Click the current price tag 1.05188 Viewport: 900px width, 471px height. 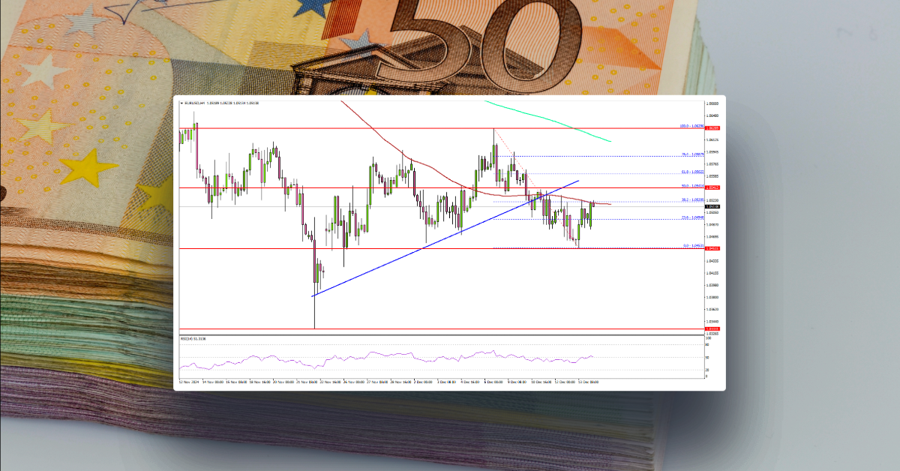(711, 205)
